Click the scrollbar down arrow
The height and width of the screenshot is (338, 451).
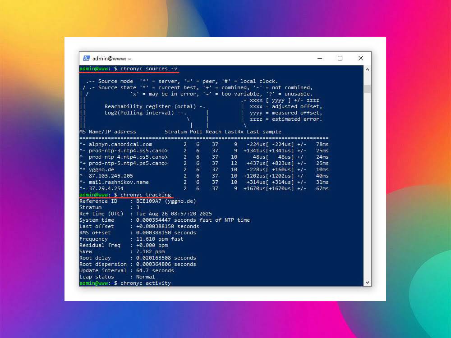click(x=367, y=283)
